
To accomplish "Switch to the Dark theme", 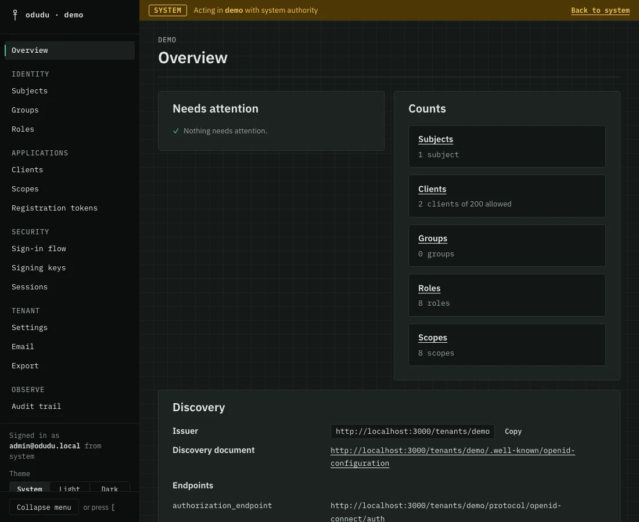I will coord(110,487).
